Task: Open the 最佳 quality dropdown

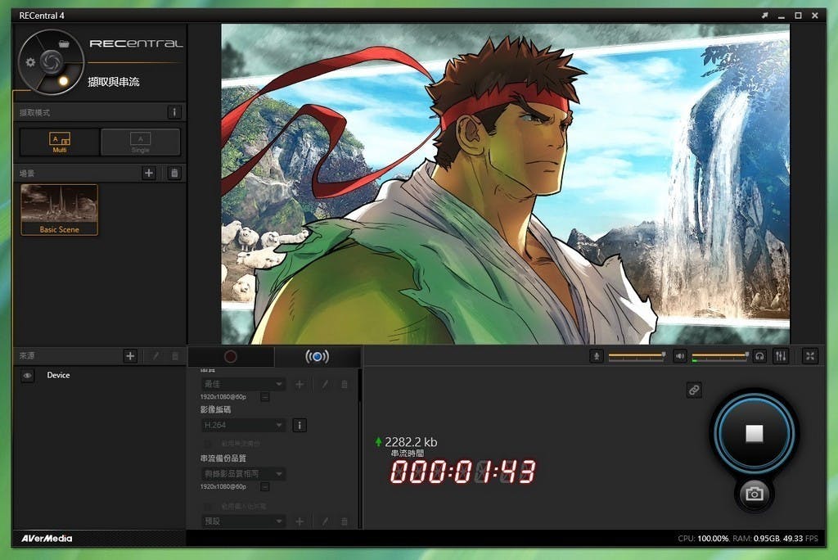Action: (x=244, y=384)
